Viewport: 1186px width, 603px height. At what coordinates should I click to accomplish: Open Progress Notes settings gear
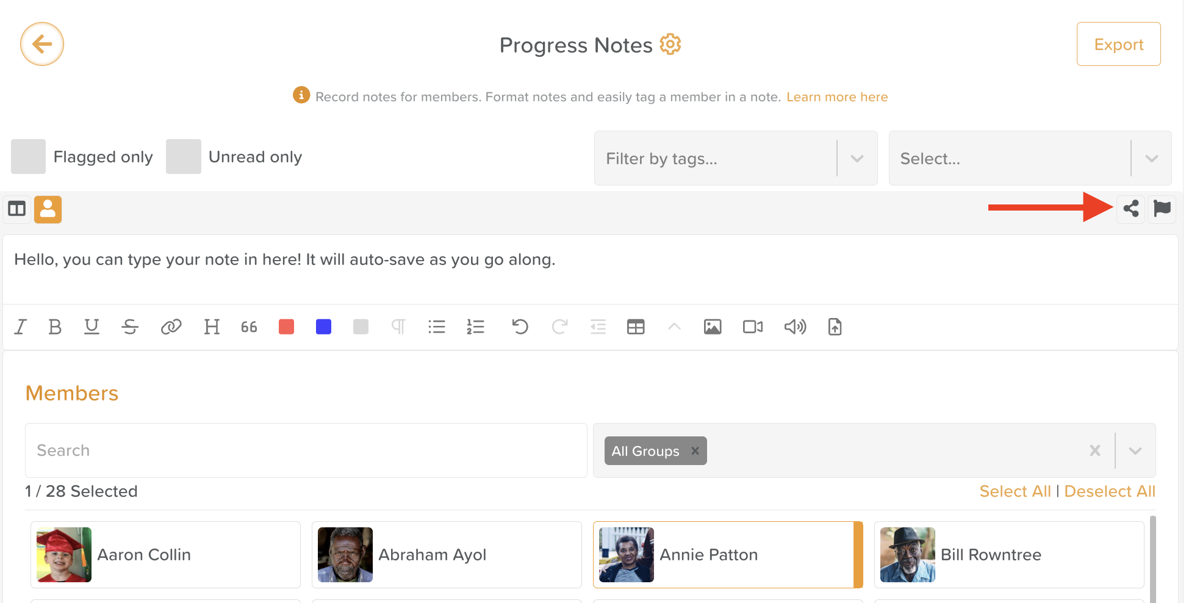click(670, 45)
